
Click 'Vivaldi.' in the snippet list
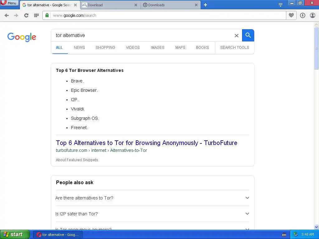(78, 109)
